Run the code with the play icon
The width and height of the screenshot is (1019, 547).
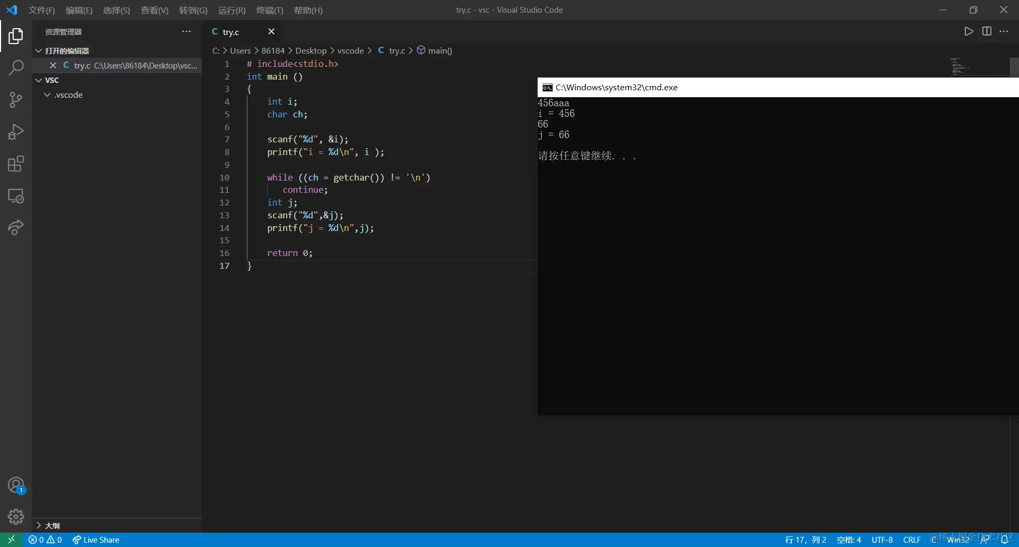(x=969, y=31)
